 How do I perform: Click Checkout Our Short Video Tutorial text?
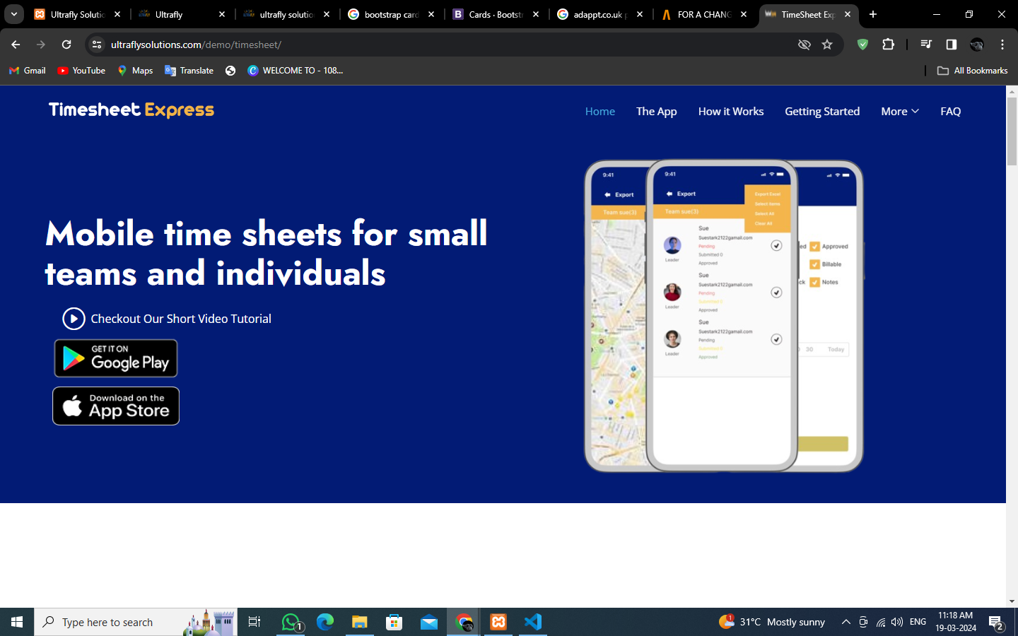pyautogui.click(x=181, y=319)
